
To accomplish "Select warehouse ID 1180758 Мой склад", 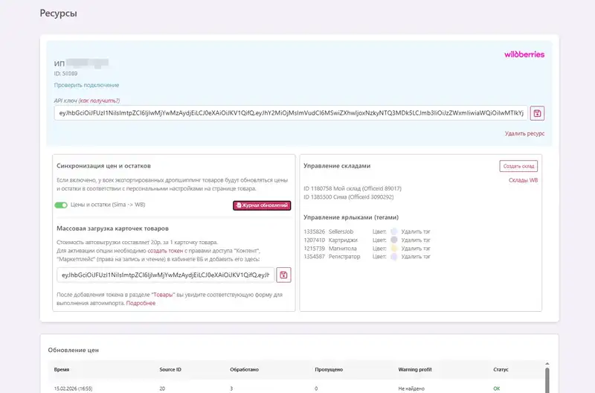I will tap(353, 188).
